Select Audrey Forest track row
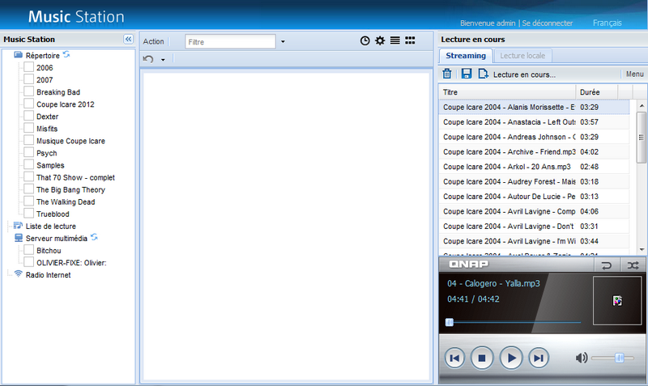 coord(534,181)
